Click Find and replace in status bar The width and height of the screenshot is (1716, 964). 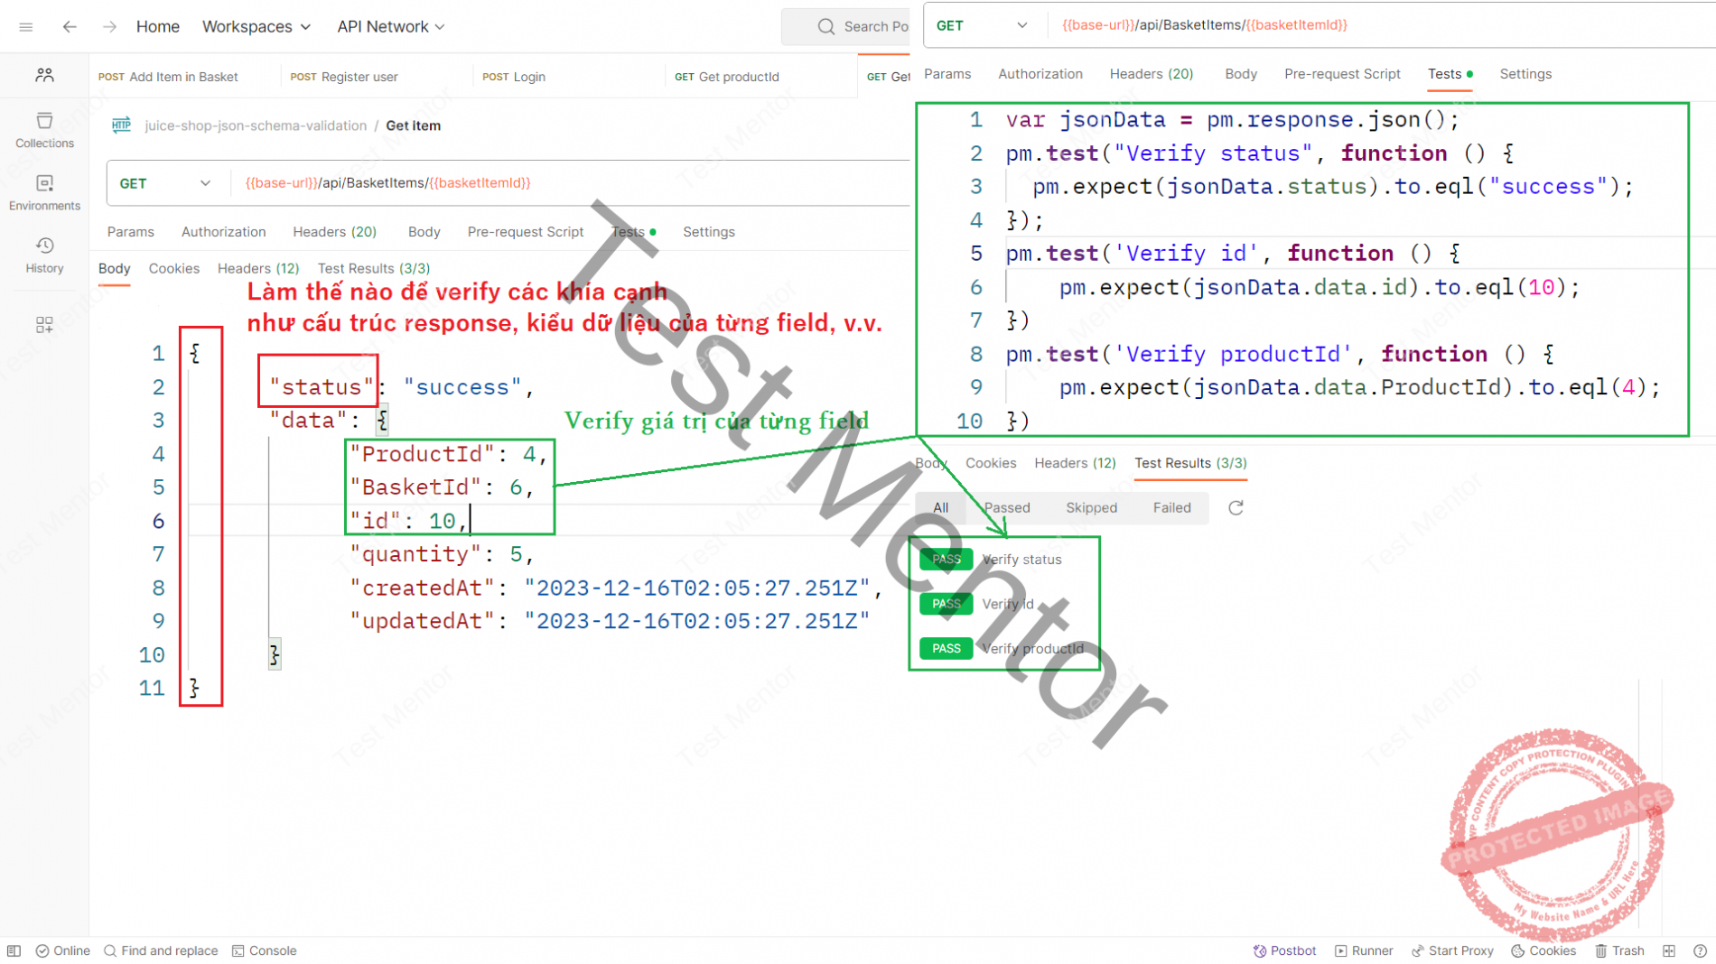pos(161,950)
